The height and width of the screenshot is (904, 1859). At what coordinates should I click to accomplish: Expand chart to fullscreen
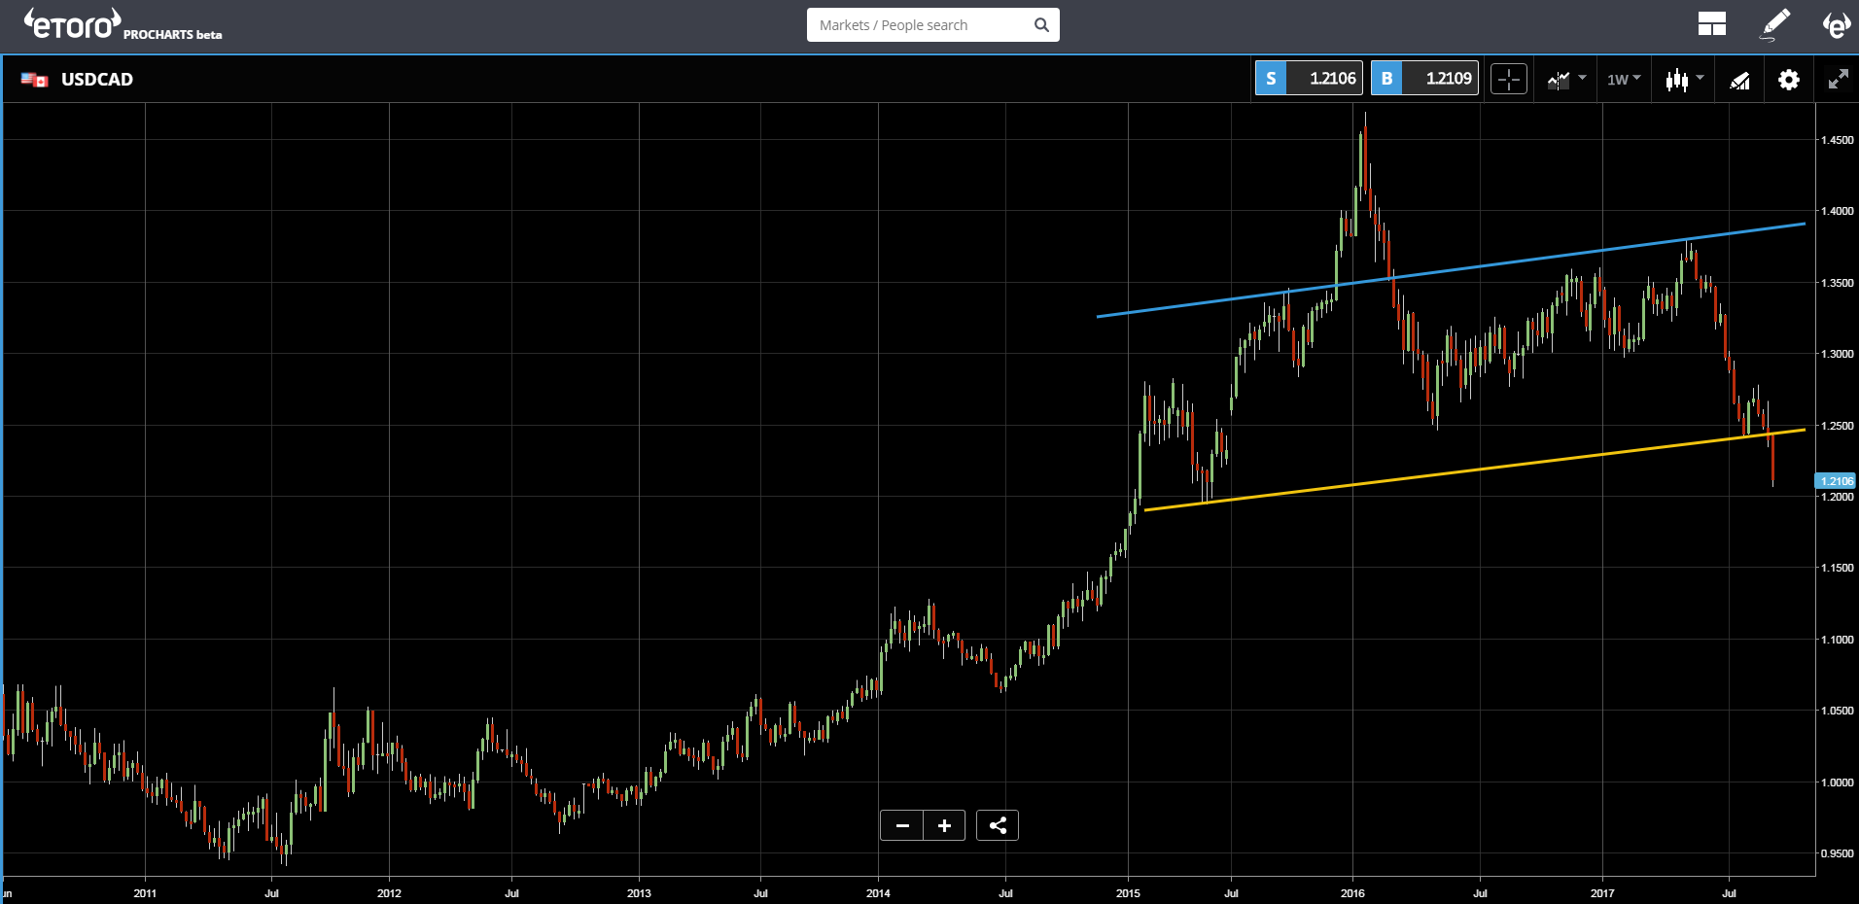coord(1838,80)
